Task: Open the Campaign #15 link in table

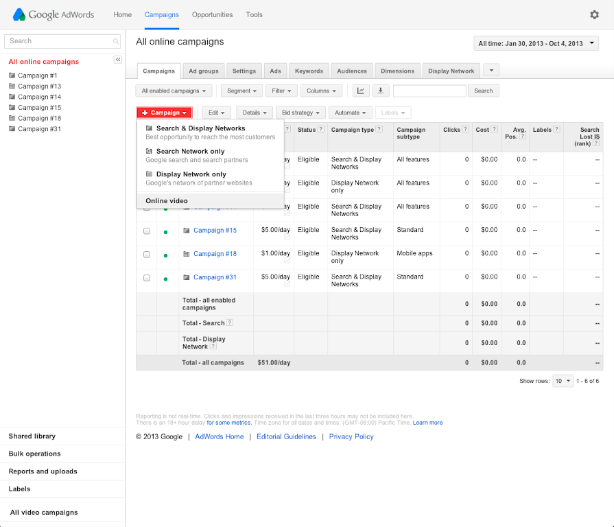Action: point(215,231)
